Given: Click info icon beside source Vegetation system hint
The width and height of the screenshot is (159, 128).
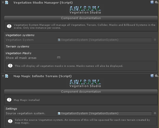Looking at the screenshot, I should click(x=10, y=121).
